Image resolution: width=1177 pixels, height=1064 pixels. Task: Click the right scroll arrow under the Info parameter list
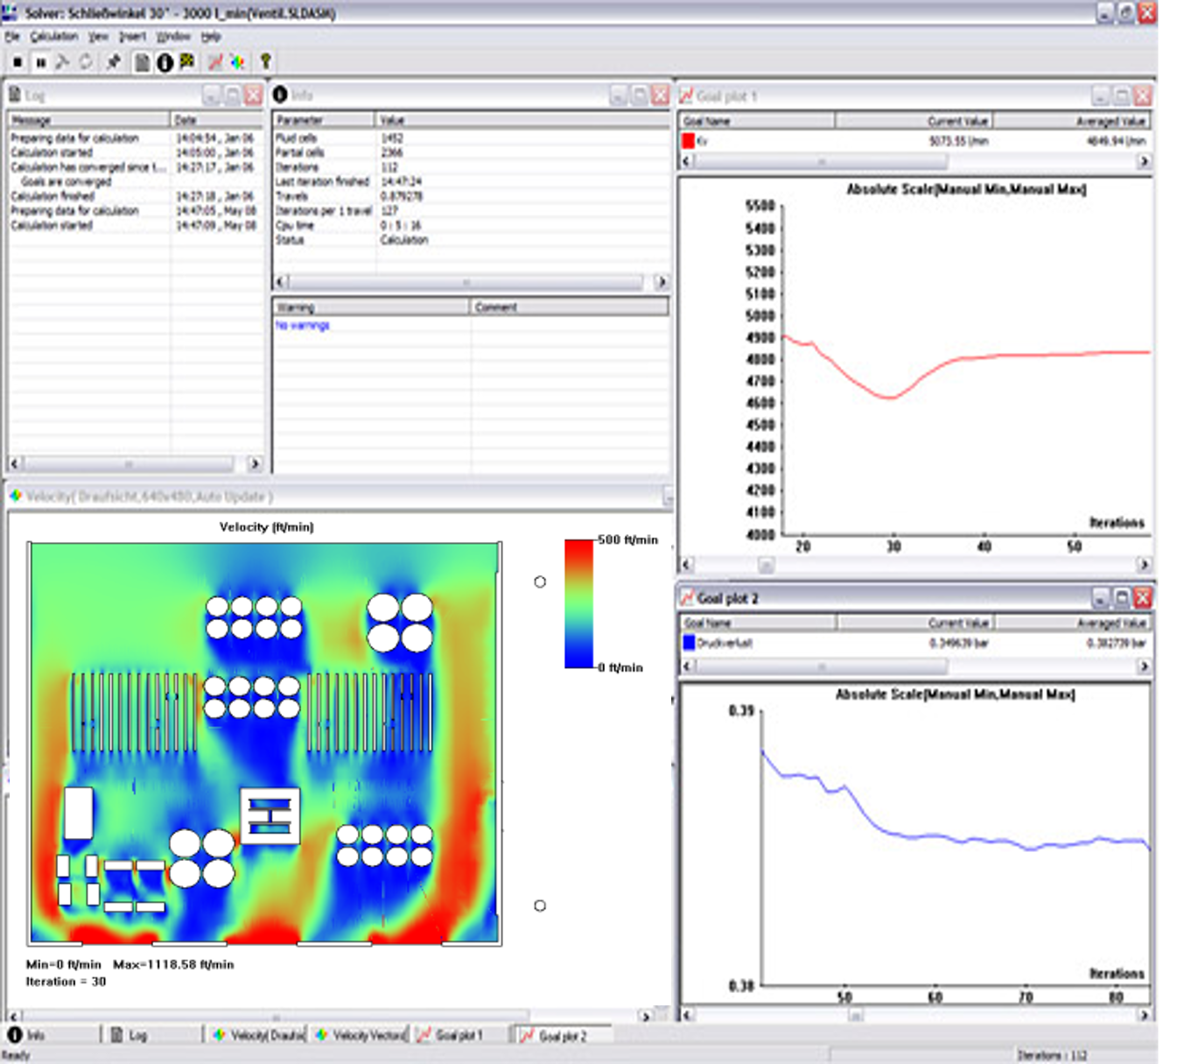click(x=661, y=282)
